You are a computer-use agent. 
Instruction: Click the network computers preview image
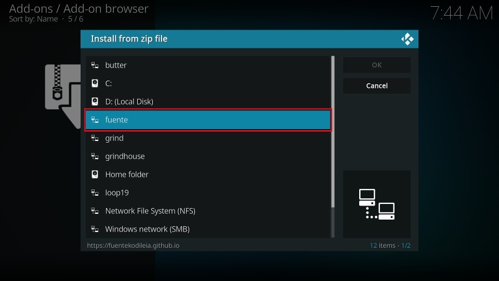(x=377, y=204)
